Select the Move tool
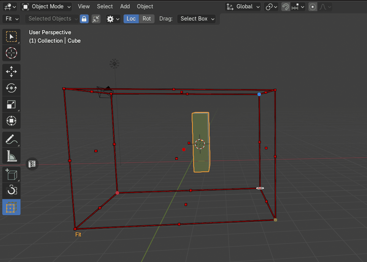The image size is (367, 262). point(11,72)
